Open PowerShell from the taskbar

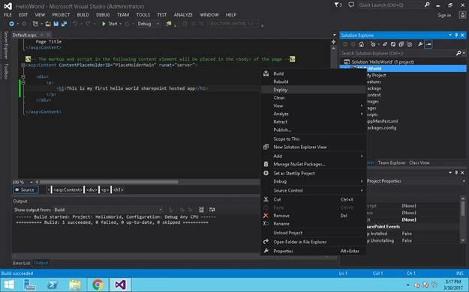tap(53, 285)
